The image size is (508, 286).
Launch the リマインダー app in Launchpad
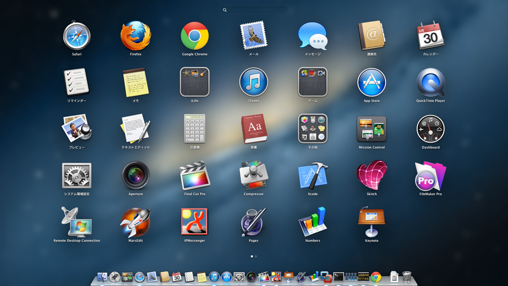[x=76, y=82]
